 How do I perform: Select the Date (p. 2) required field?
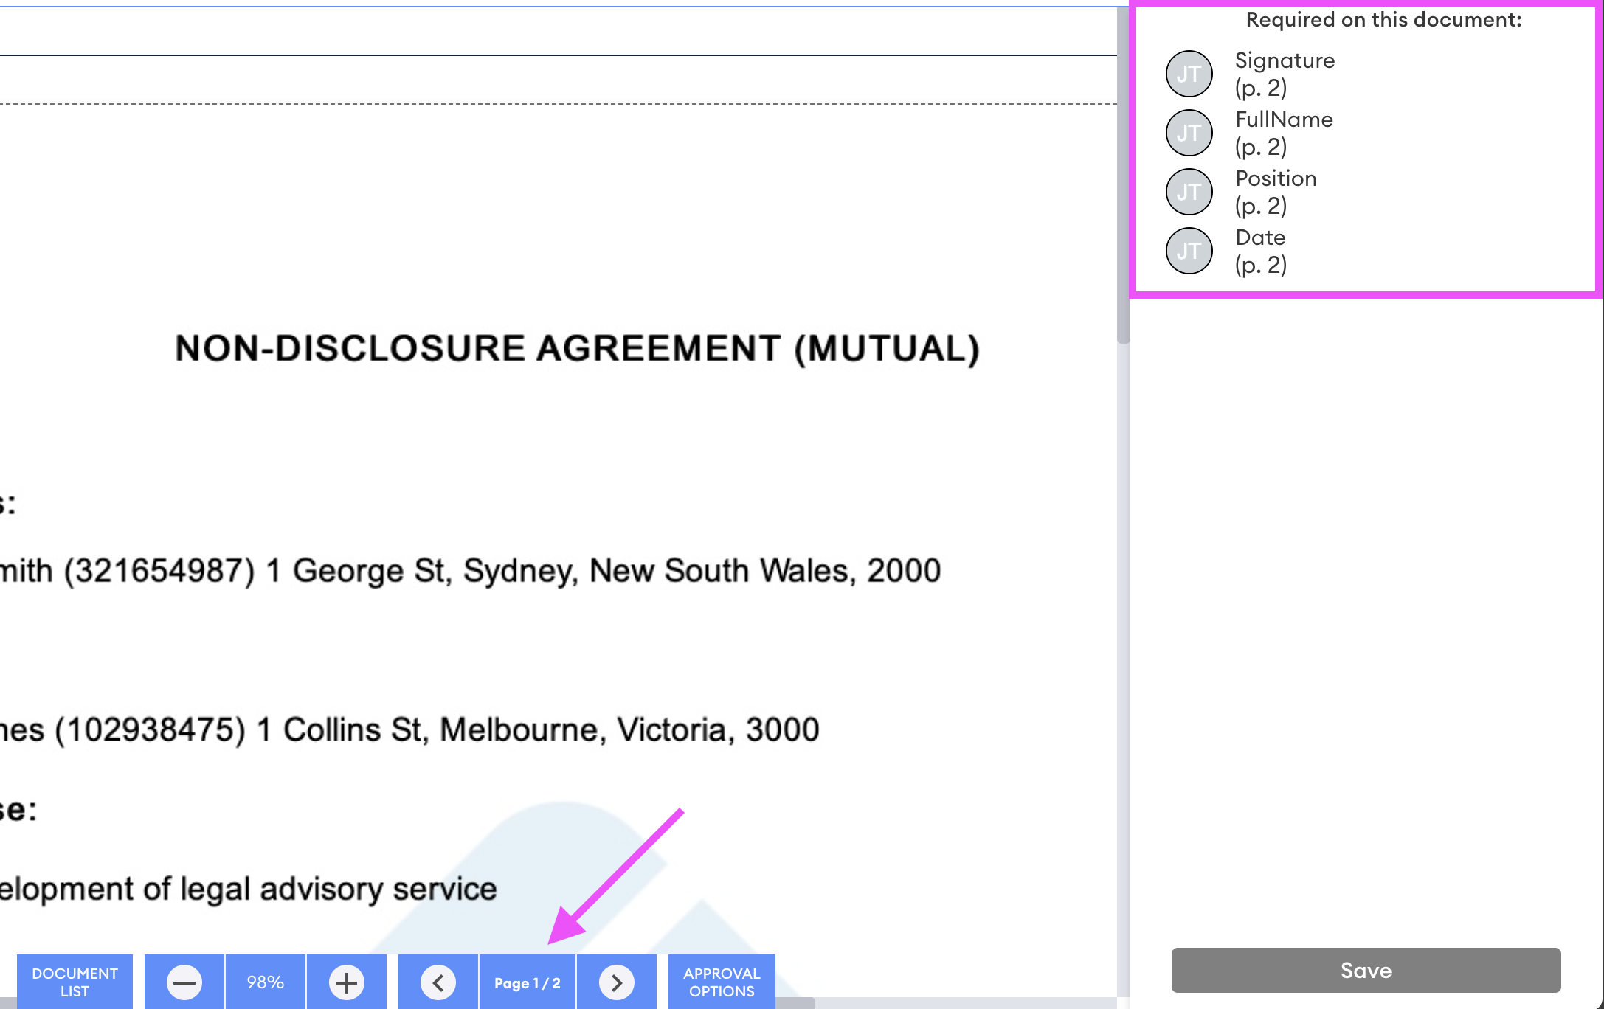[x=1261, y=251]
